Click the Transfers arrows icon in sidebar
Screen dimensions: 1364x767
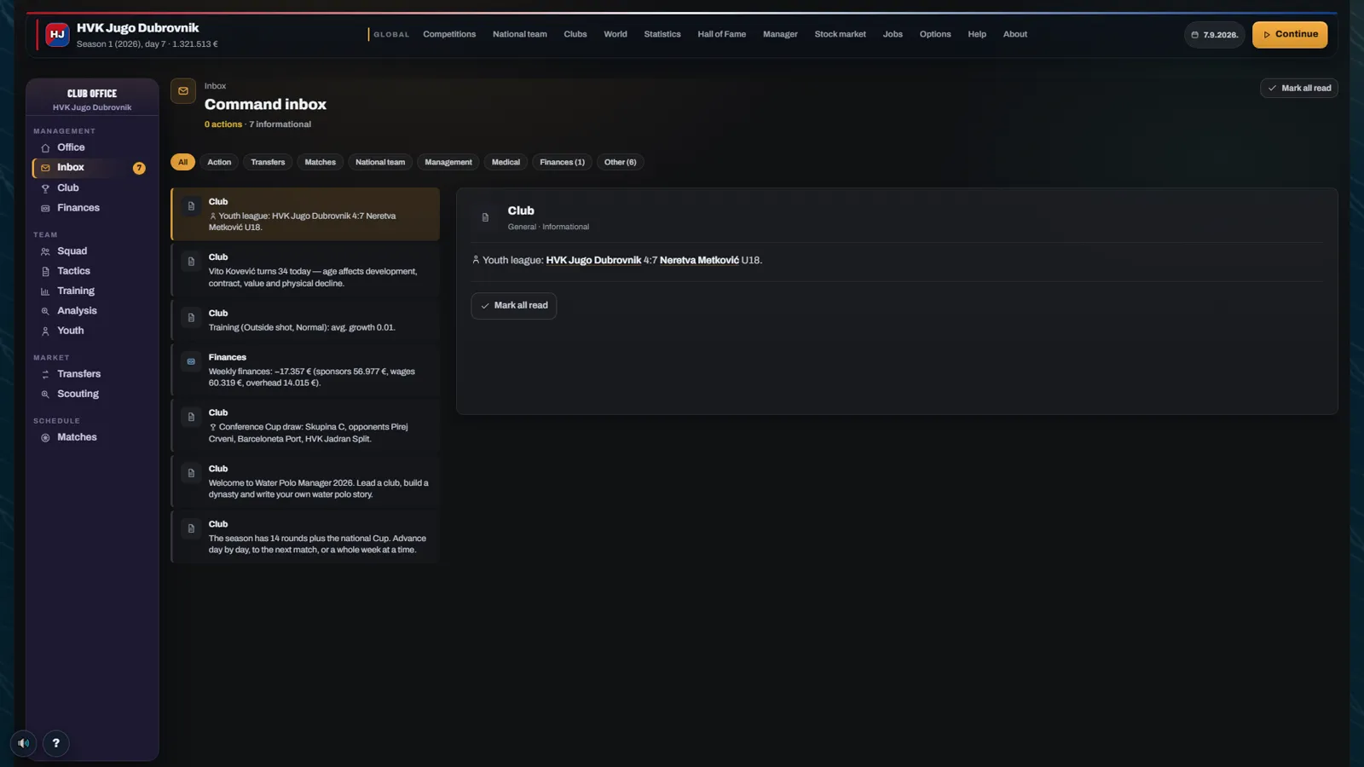(x=45, y=374)
